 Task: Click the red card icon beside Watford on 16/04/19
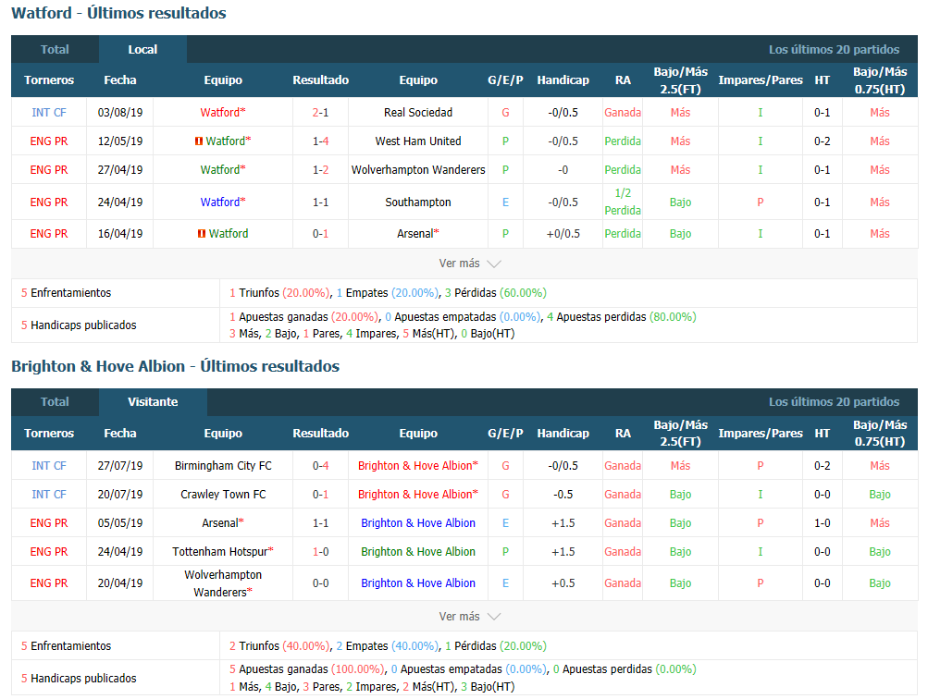tap(201, 234)
